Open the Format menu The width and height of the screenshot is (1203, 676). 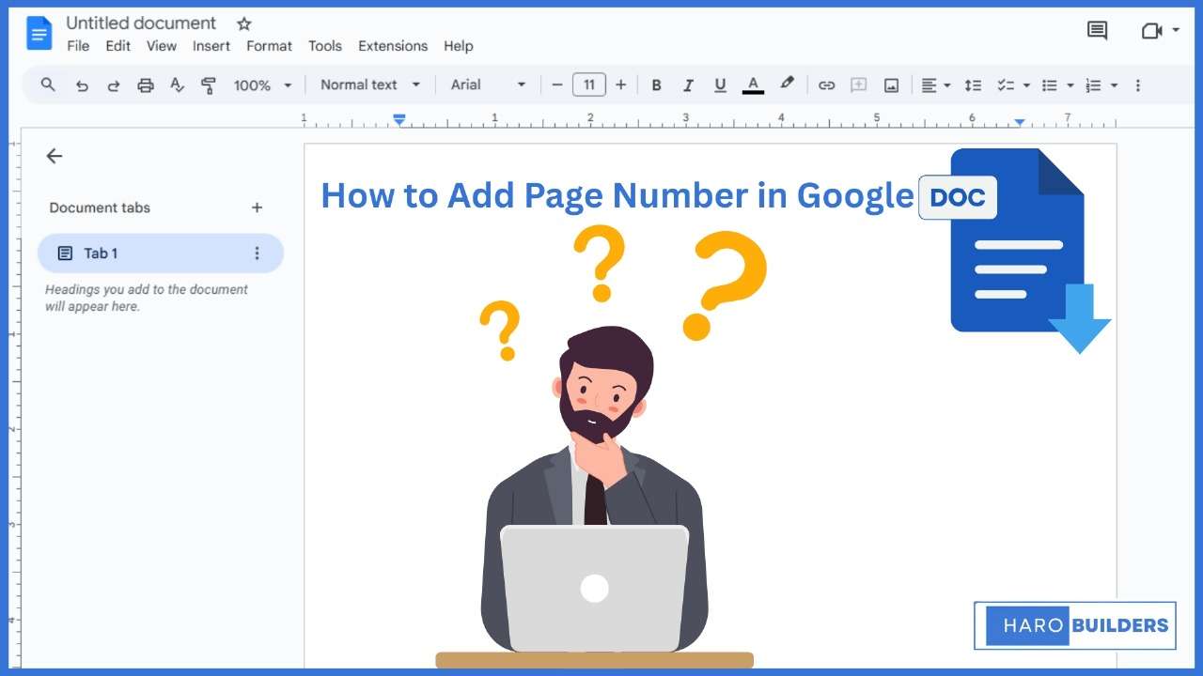270,46
